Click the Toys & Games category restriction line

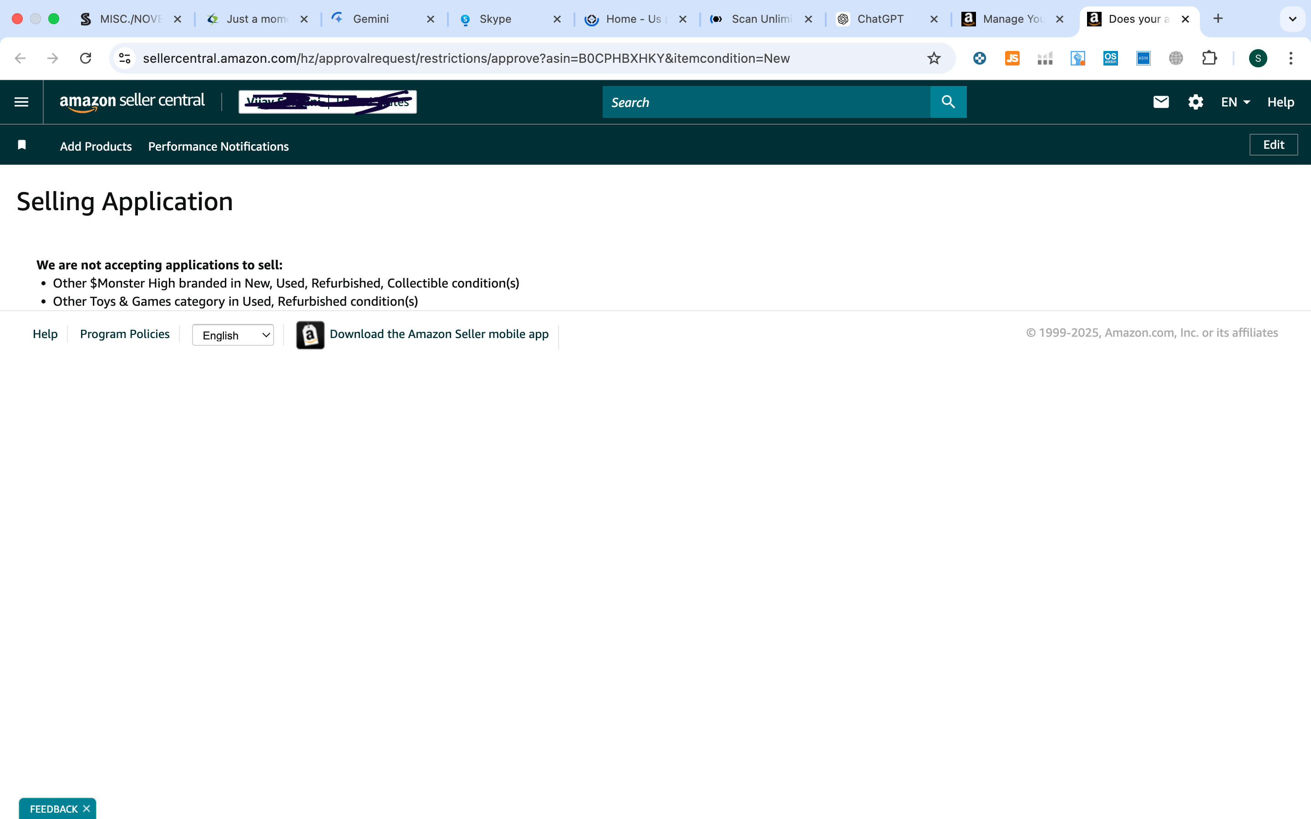click(235, 301)
